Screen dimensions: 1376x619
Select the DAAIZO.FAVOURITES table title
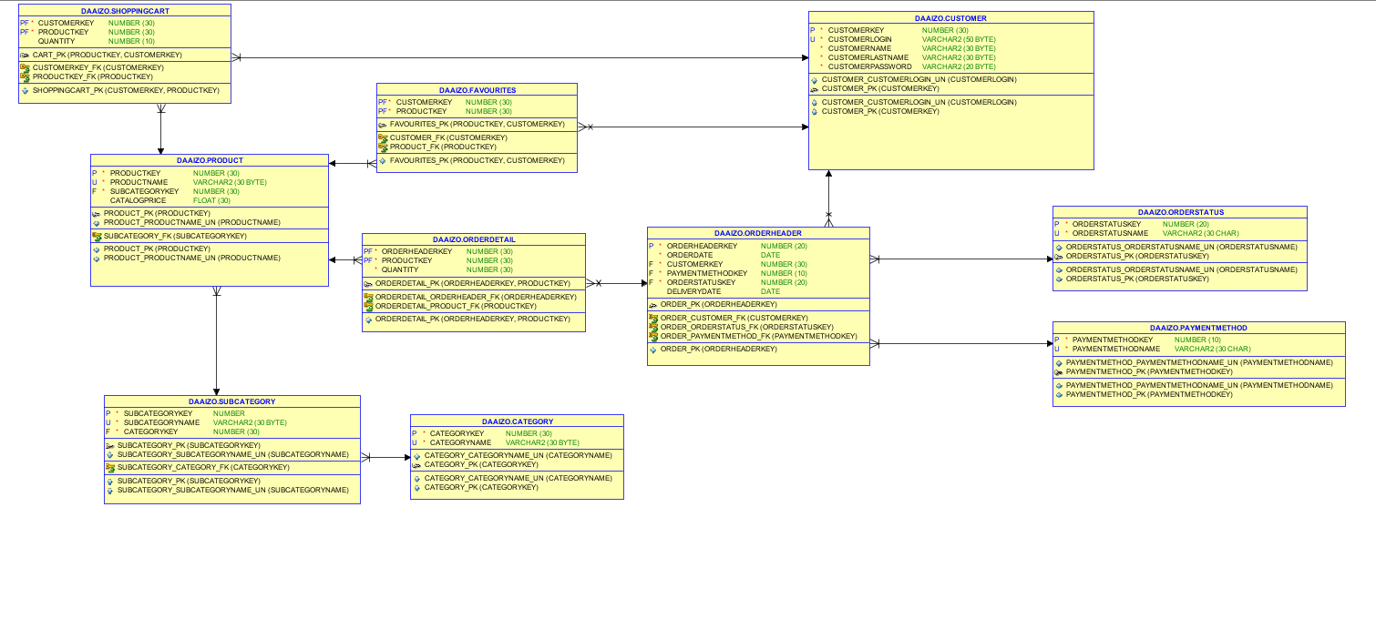click(477, 90)
